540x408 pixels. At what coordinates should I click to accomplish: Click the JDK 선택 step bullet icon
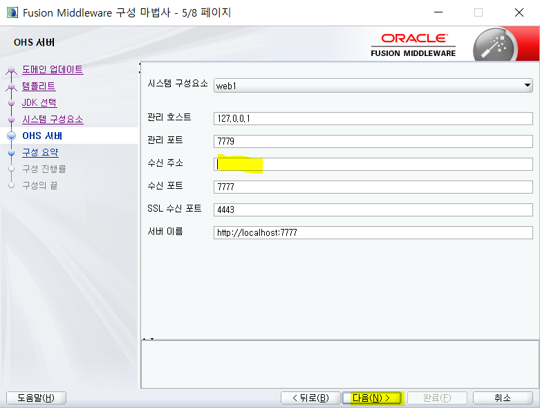pos(11,102)
